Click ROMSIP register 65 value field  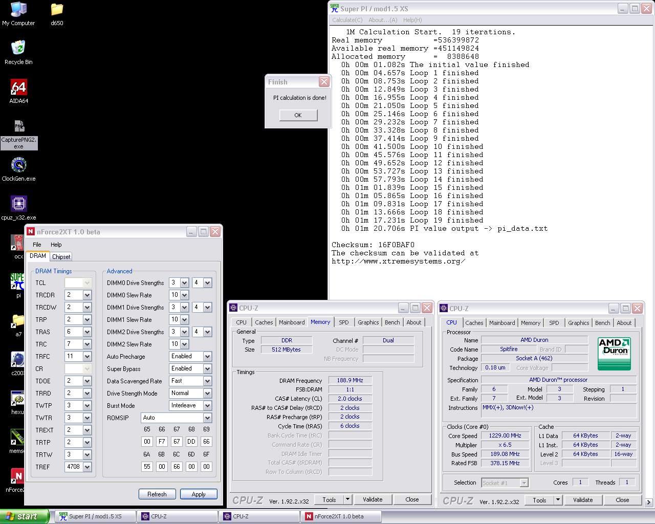pyautogui.click(x=147, y=442)
